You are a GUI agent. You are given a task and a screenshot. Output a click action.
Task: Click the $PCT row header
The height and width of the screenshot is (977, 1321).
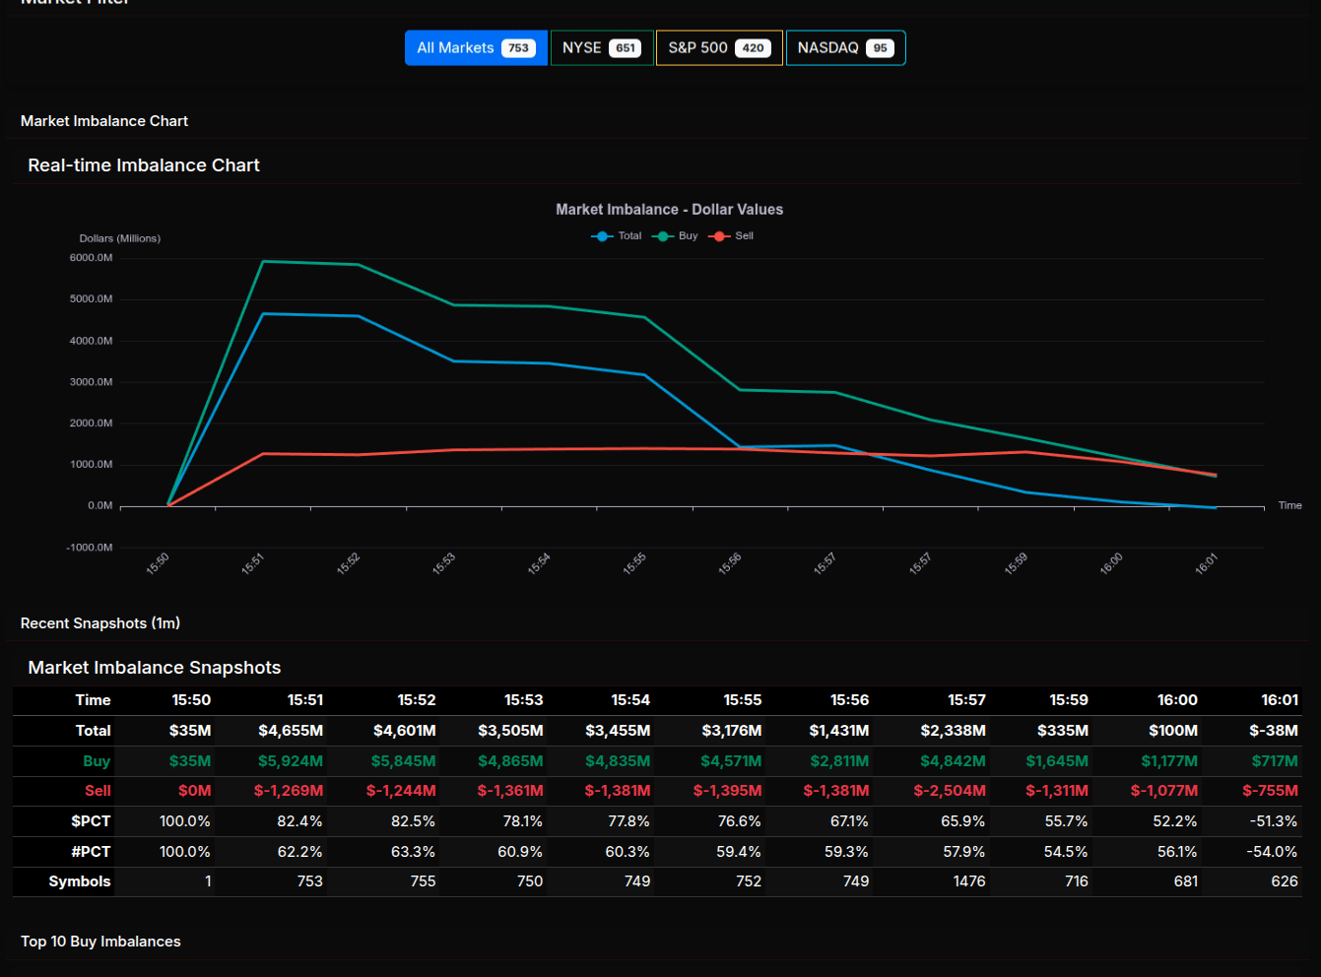tap(91, 821)
